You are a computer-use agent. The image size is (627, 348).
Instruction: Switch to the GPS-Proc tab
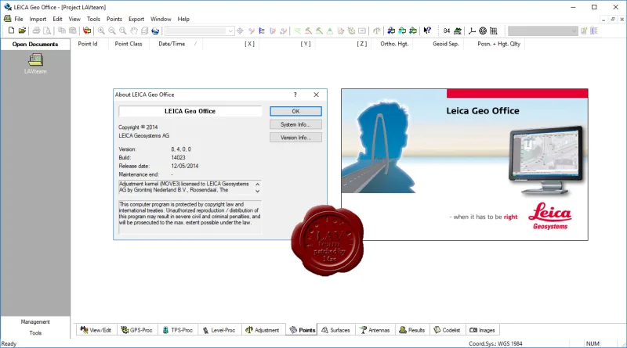[x=136, y=330]
